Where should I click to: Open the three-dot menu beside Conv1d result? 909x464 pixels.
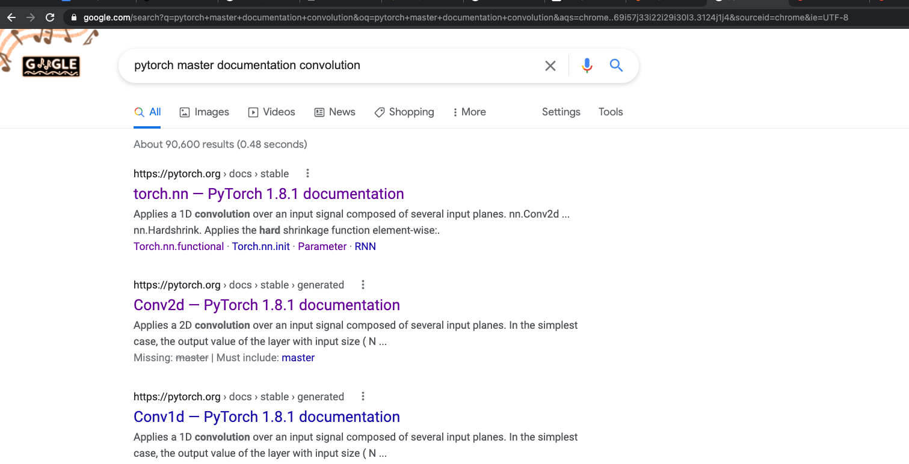[x=363, y=396]
